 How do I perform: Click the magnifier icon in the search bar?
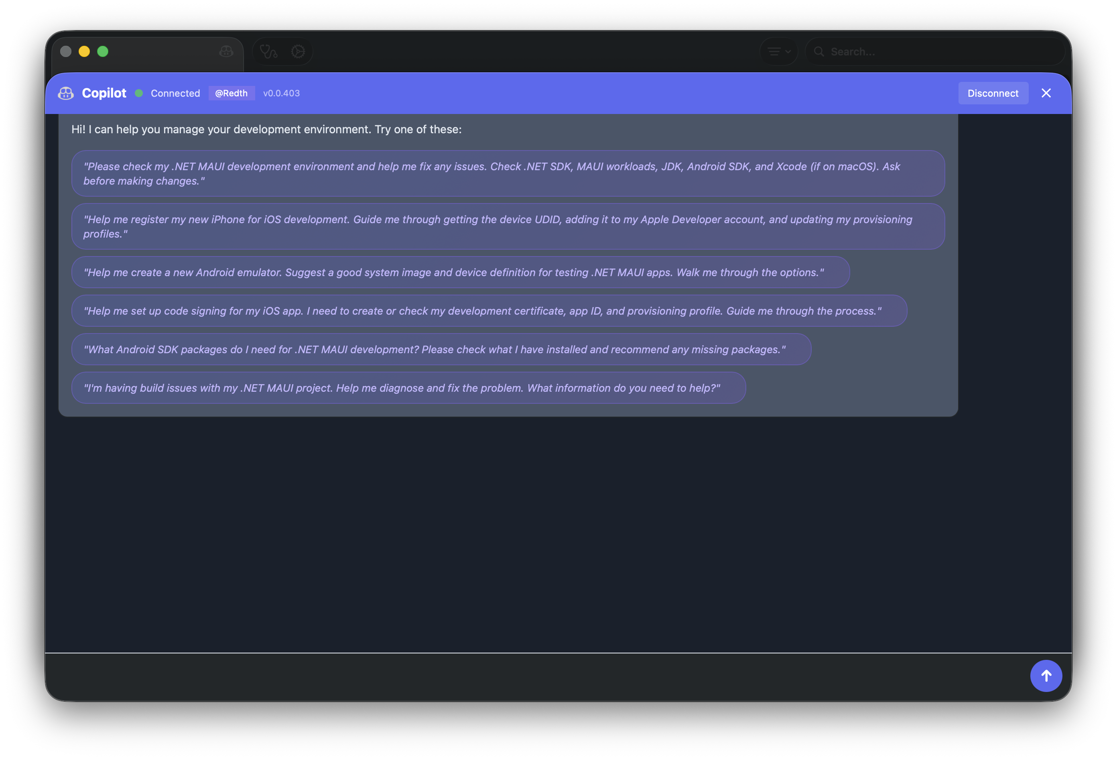(x=819, y=51)
